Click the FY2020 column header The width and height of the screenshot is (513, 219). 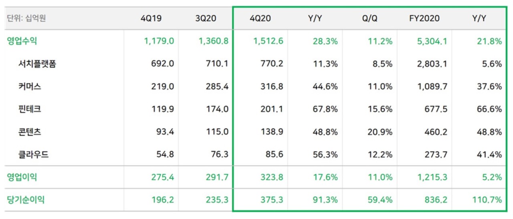coord(424,18)
